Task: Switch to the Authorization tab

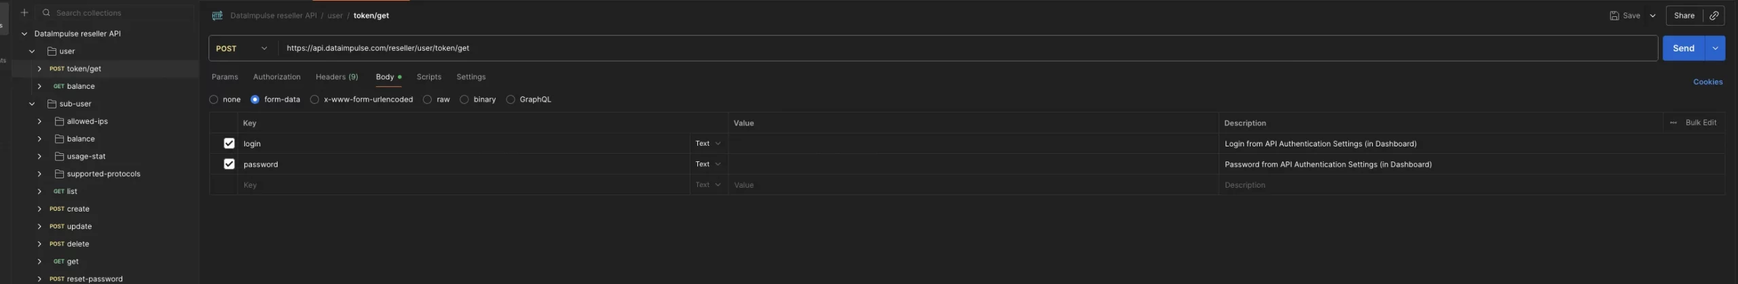Action: (x=276, y=77)
